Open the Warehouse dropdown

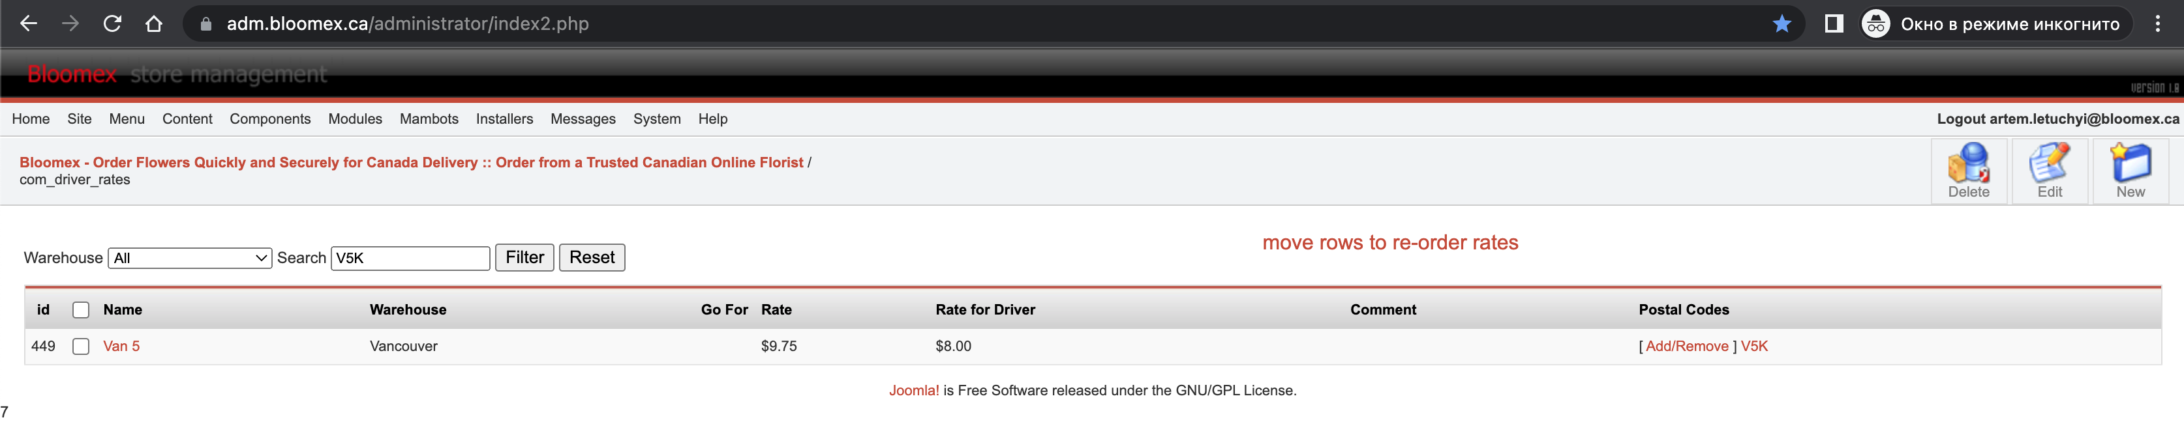click(190, 258)
